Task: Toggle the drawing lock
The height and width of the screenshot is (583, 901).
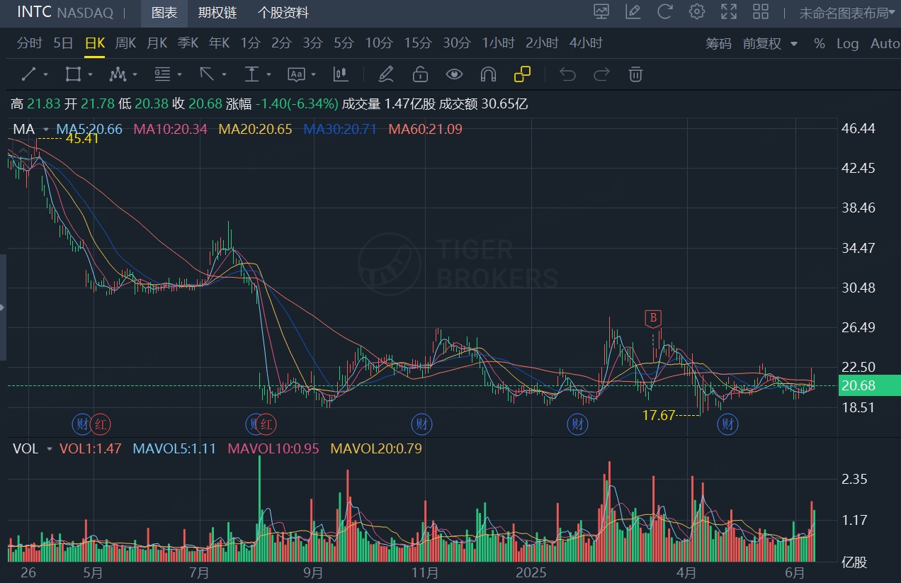Action: [420, 74]
